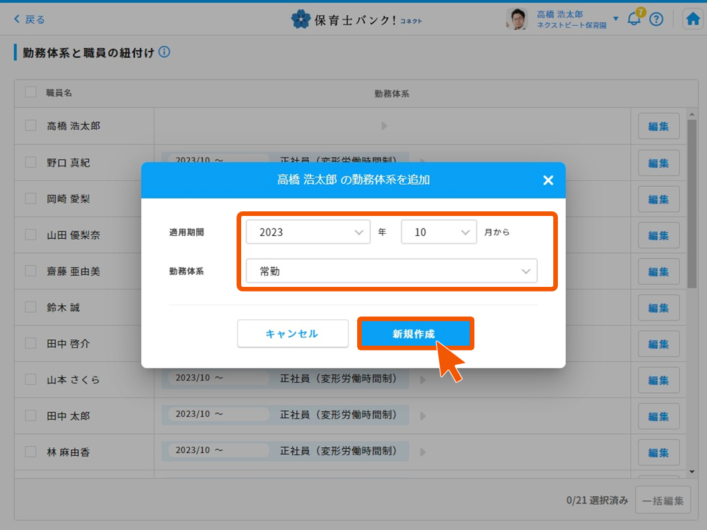Close the dialog with X icon
707x530 pixels.
[x=548, y=180]
